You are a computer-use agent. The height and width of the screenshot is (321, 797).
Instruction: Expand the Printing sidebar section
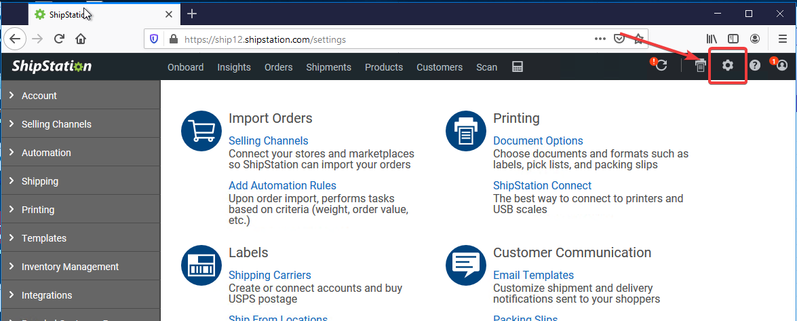[x=80, y=210]
